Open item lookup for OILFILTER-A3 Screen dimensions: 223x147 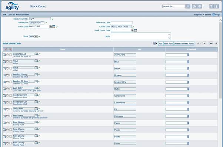[x=36, y=54]
